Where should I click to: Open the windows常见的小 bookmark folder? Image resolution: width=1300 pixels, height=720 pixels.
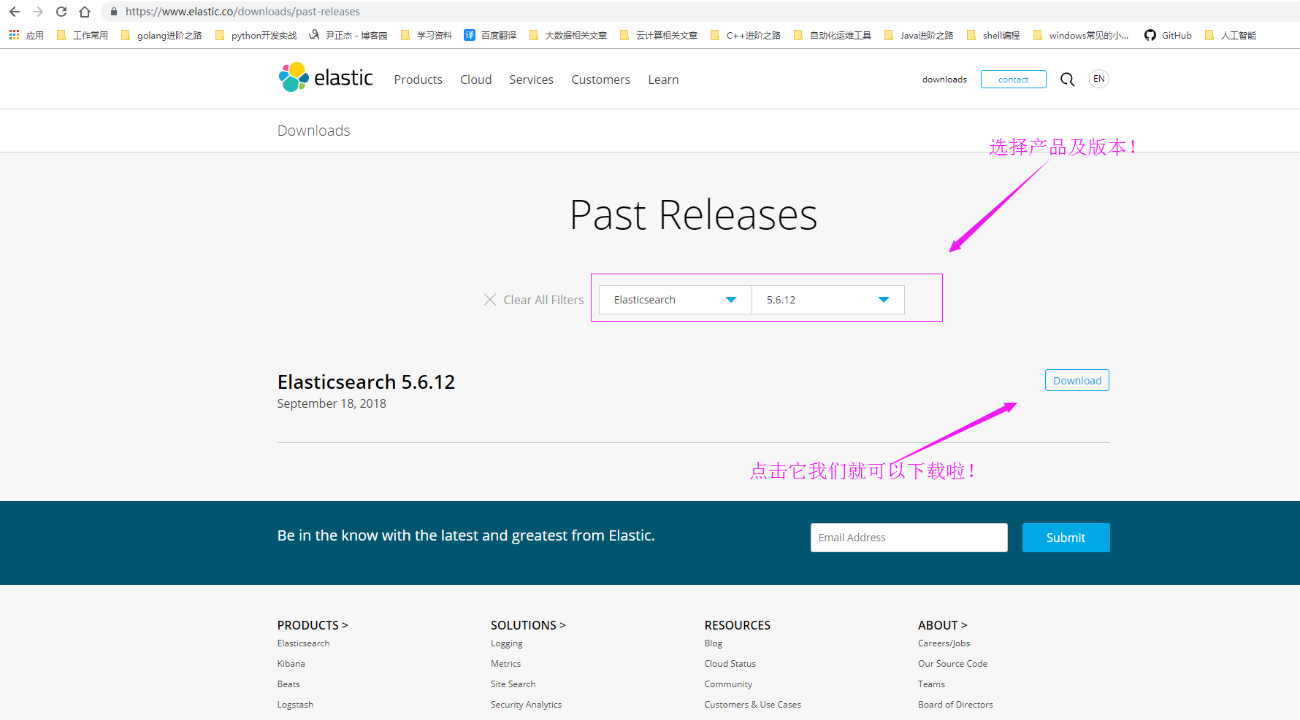pyautogui.click(x=1081, y=35)
